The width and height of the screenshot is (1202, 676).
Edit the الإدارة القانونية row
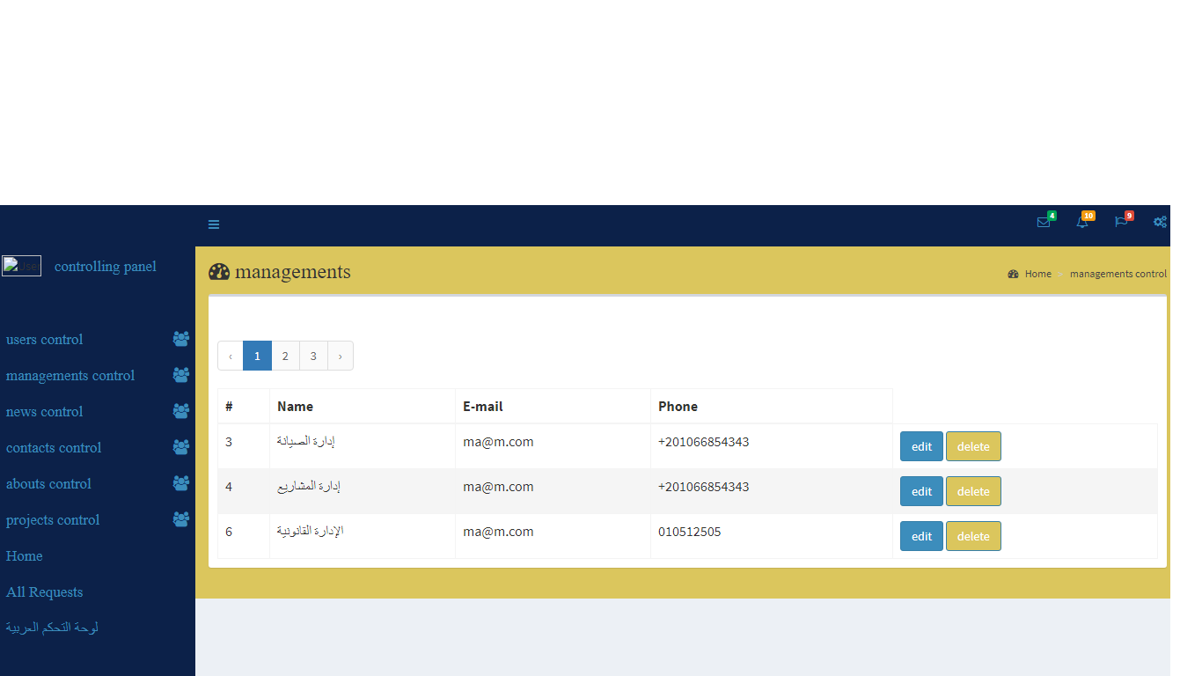tap(921, 536)
